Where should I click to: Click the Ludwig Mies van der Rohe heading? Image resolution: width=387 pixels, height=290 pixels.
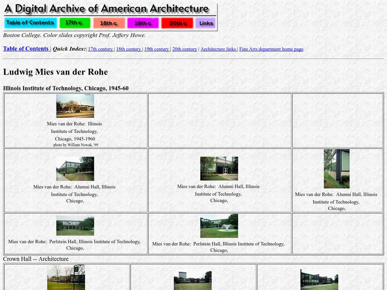pos(56,72)
